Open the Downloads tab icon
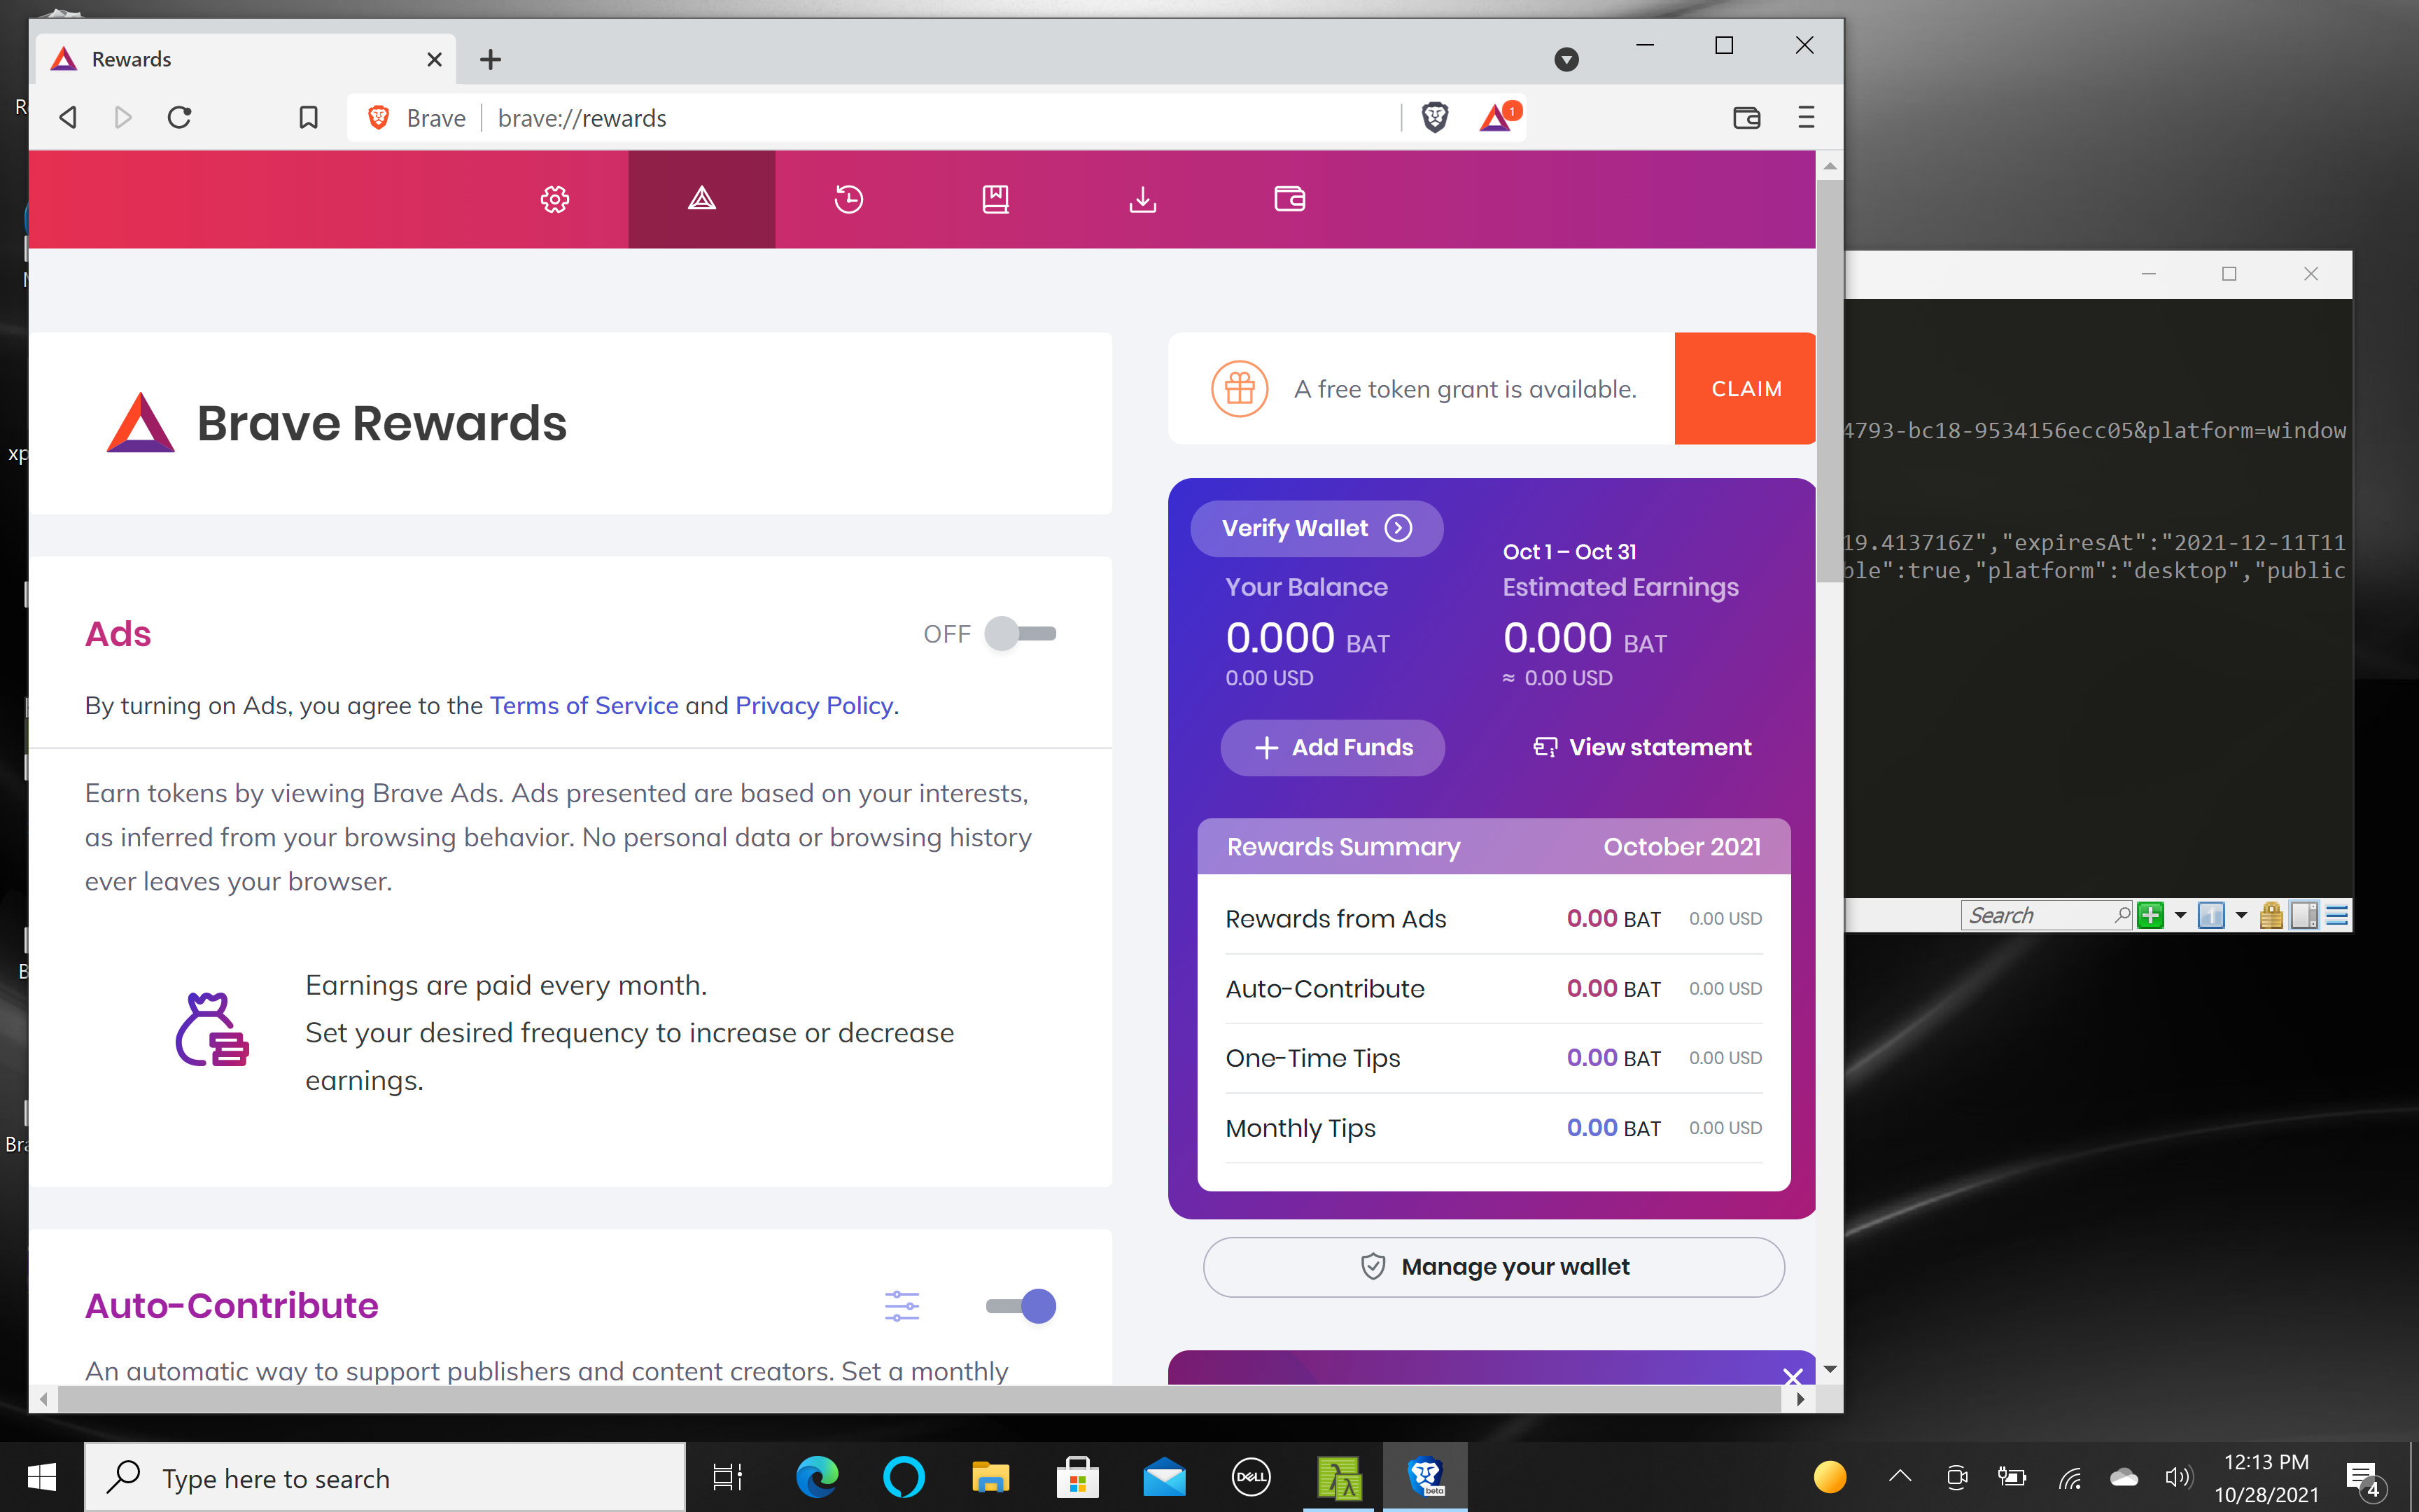This screenshot has height=1512, width=2419. click(x=1142, y=199)
